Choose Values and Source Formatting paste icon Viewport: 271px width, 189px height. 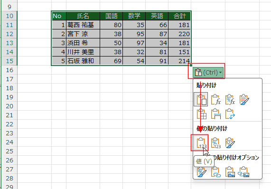230,142
